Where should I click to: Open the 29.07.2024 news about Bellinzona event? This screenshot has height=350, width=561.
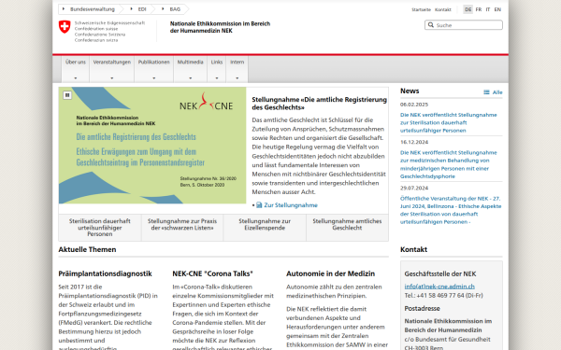451,210
